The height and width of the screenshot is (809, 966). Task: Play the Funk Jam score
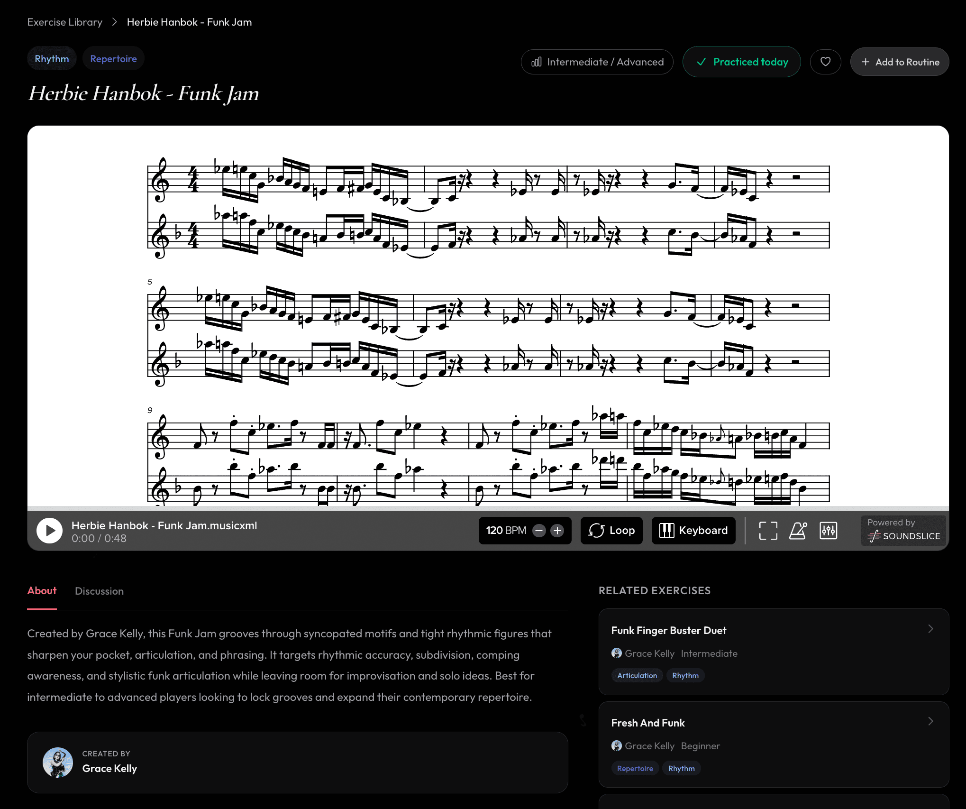[x=50, y=531]
